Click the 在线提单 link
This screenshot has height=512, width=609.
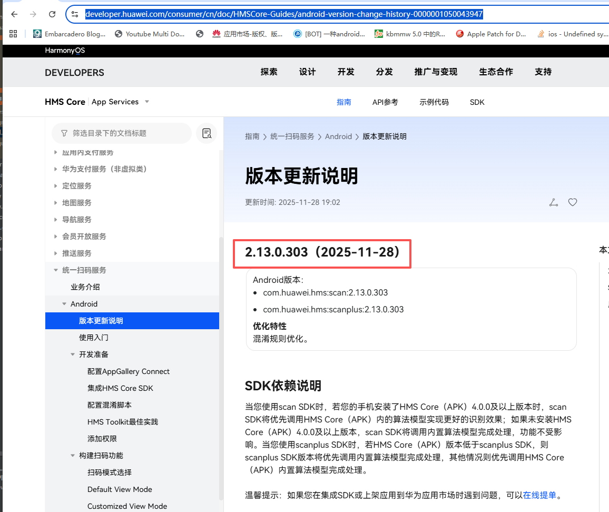[x=539, y=495]
